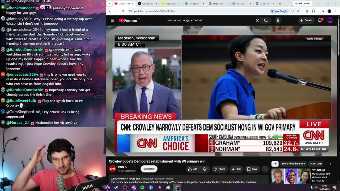Close the active YouTube tab

tap(133, 3)
